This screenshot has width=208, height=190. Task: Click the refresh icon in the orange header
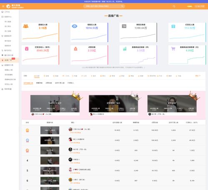pyautogui.click(x=174, y=6)
